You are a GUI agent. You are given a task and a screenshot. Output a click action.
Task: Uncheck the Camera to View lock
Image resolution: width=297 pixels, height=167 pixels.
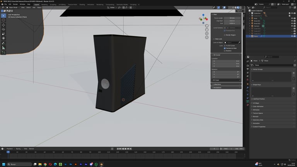pos(225,48)
